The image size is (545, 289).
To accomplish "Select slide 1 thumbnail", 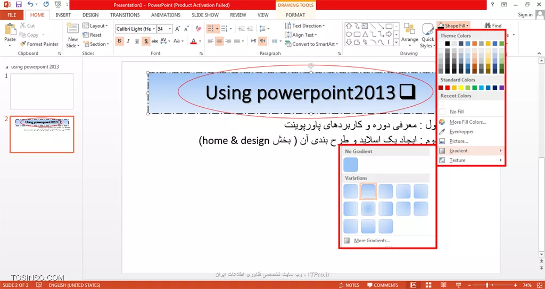I will (x=42, y=91).
